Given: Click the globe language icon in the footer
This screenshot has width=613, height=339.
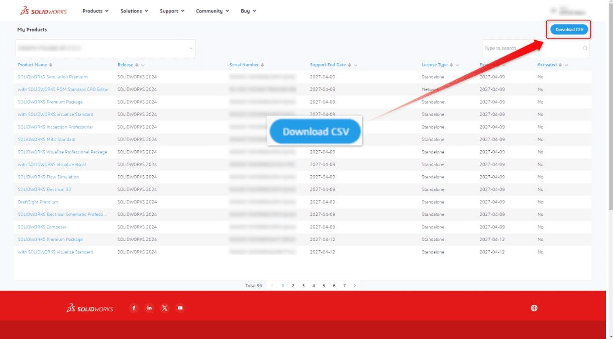Looking at the screenshot, I should (534, 308).
